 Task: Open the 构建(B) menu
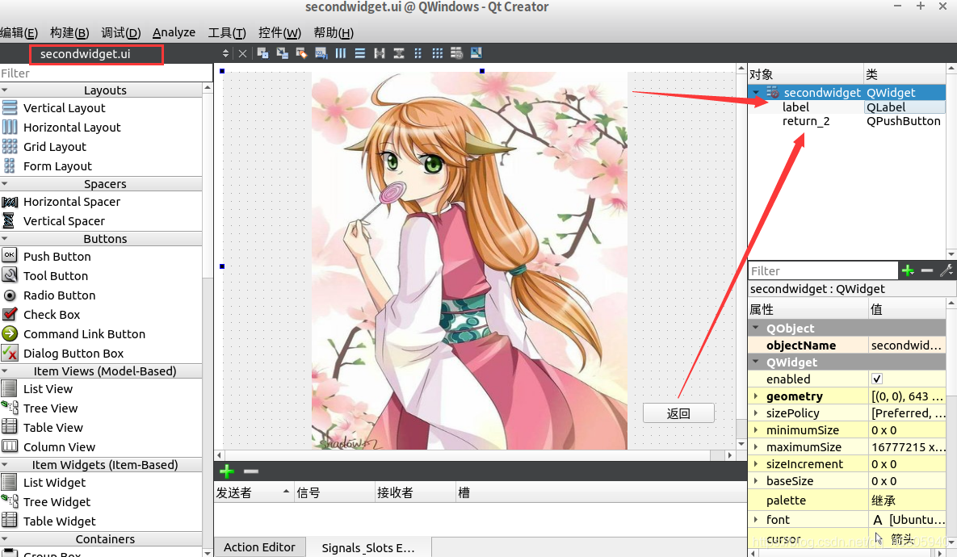pyautogui.click(x=69, y=32)
